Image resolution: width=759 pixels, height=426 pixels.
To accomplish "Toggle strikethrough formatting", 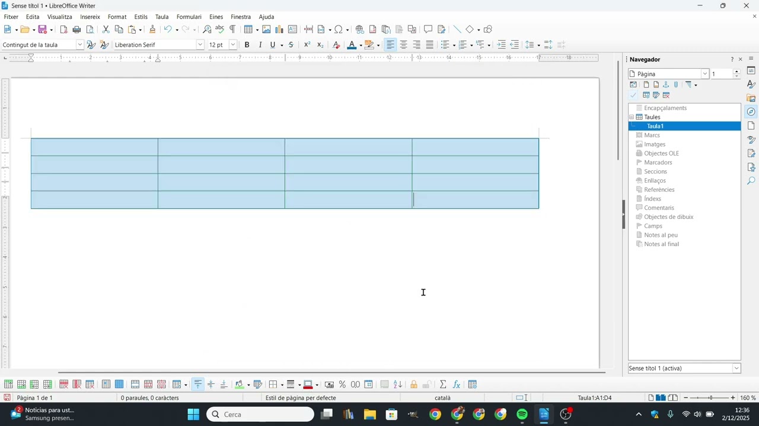I will coord(291,45).
